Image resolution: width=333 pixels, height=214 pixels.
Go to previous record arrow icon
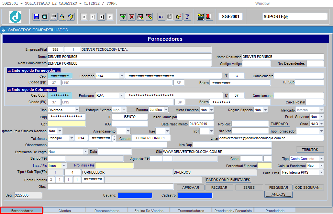point(93,17)
